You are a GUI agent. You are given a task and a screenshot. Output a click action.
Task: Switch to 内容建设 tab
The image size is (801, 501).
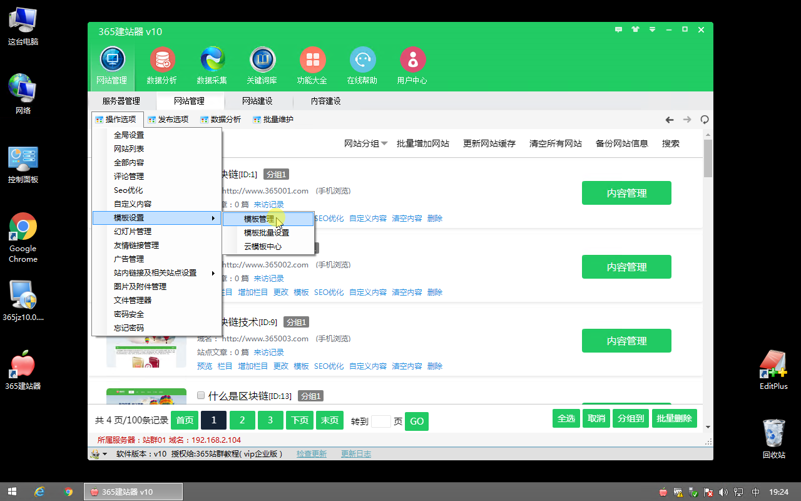[x=326, y=101]
